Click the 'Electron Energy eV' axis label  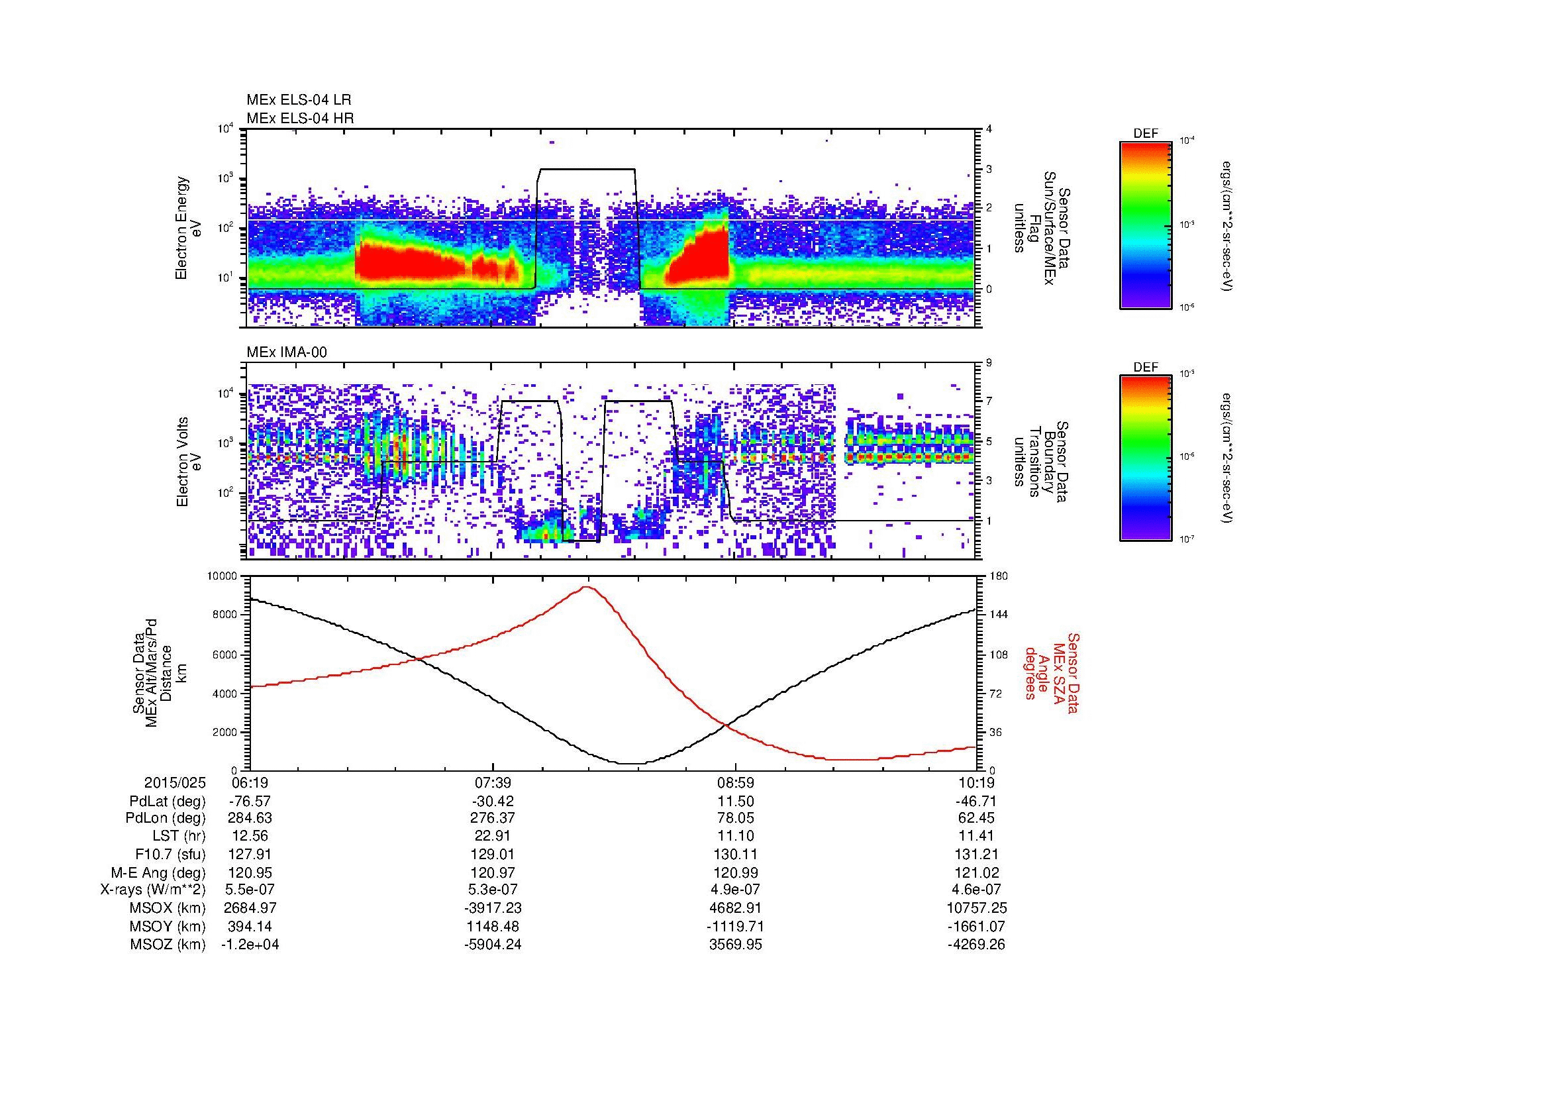click(188, 229)
